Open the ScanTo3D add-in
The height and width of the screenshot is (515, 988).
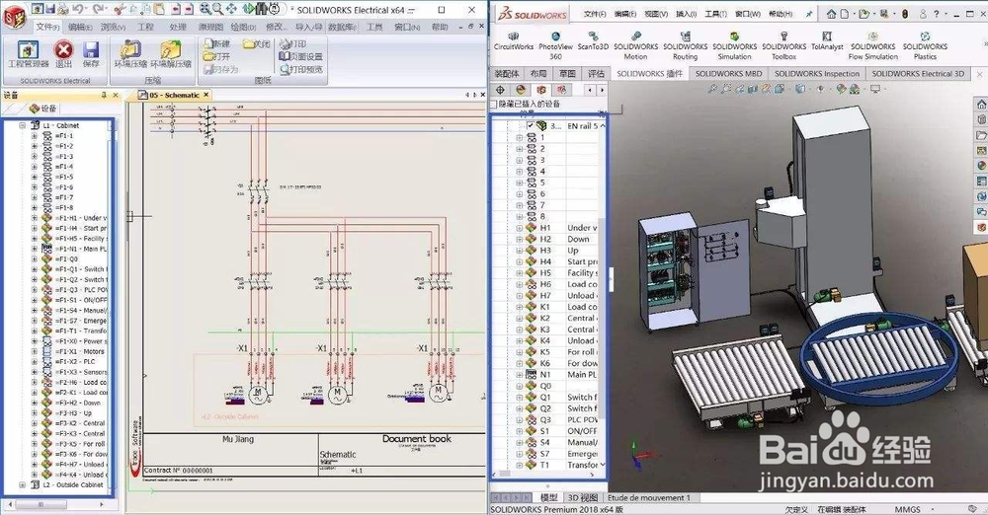pos(593,41)
